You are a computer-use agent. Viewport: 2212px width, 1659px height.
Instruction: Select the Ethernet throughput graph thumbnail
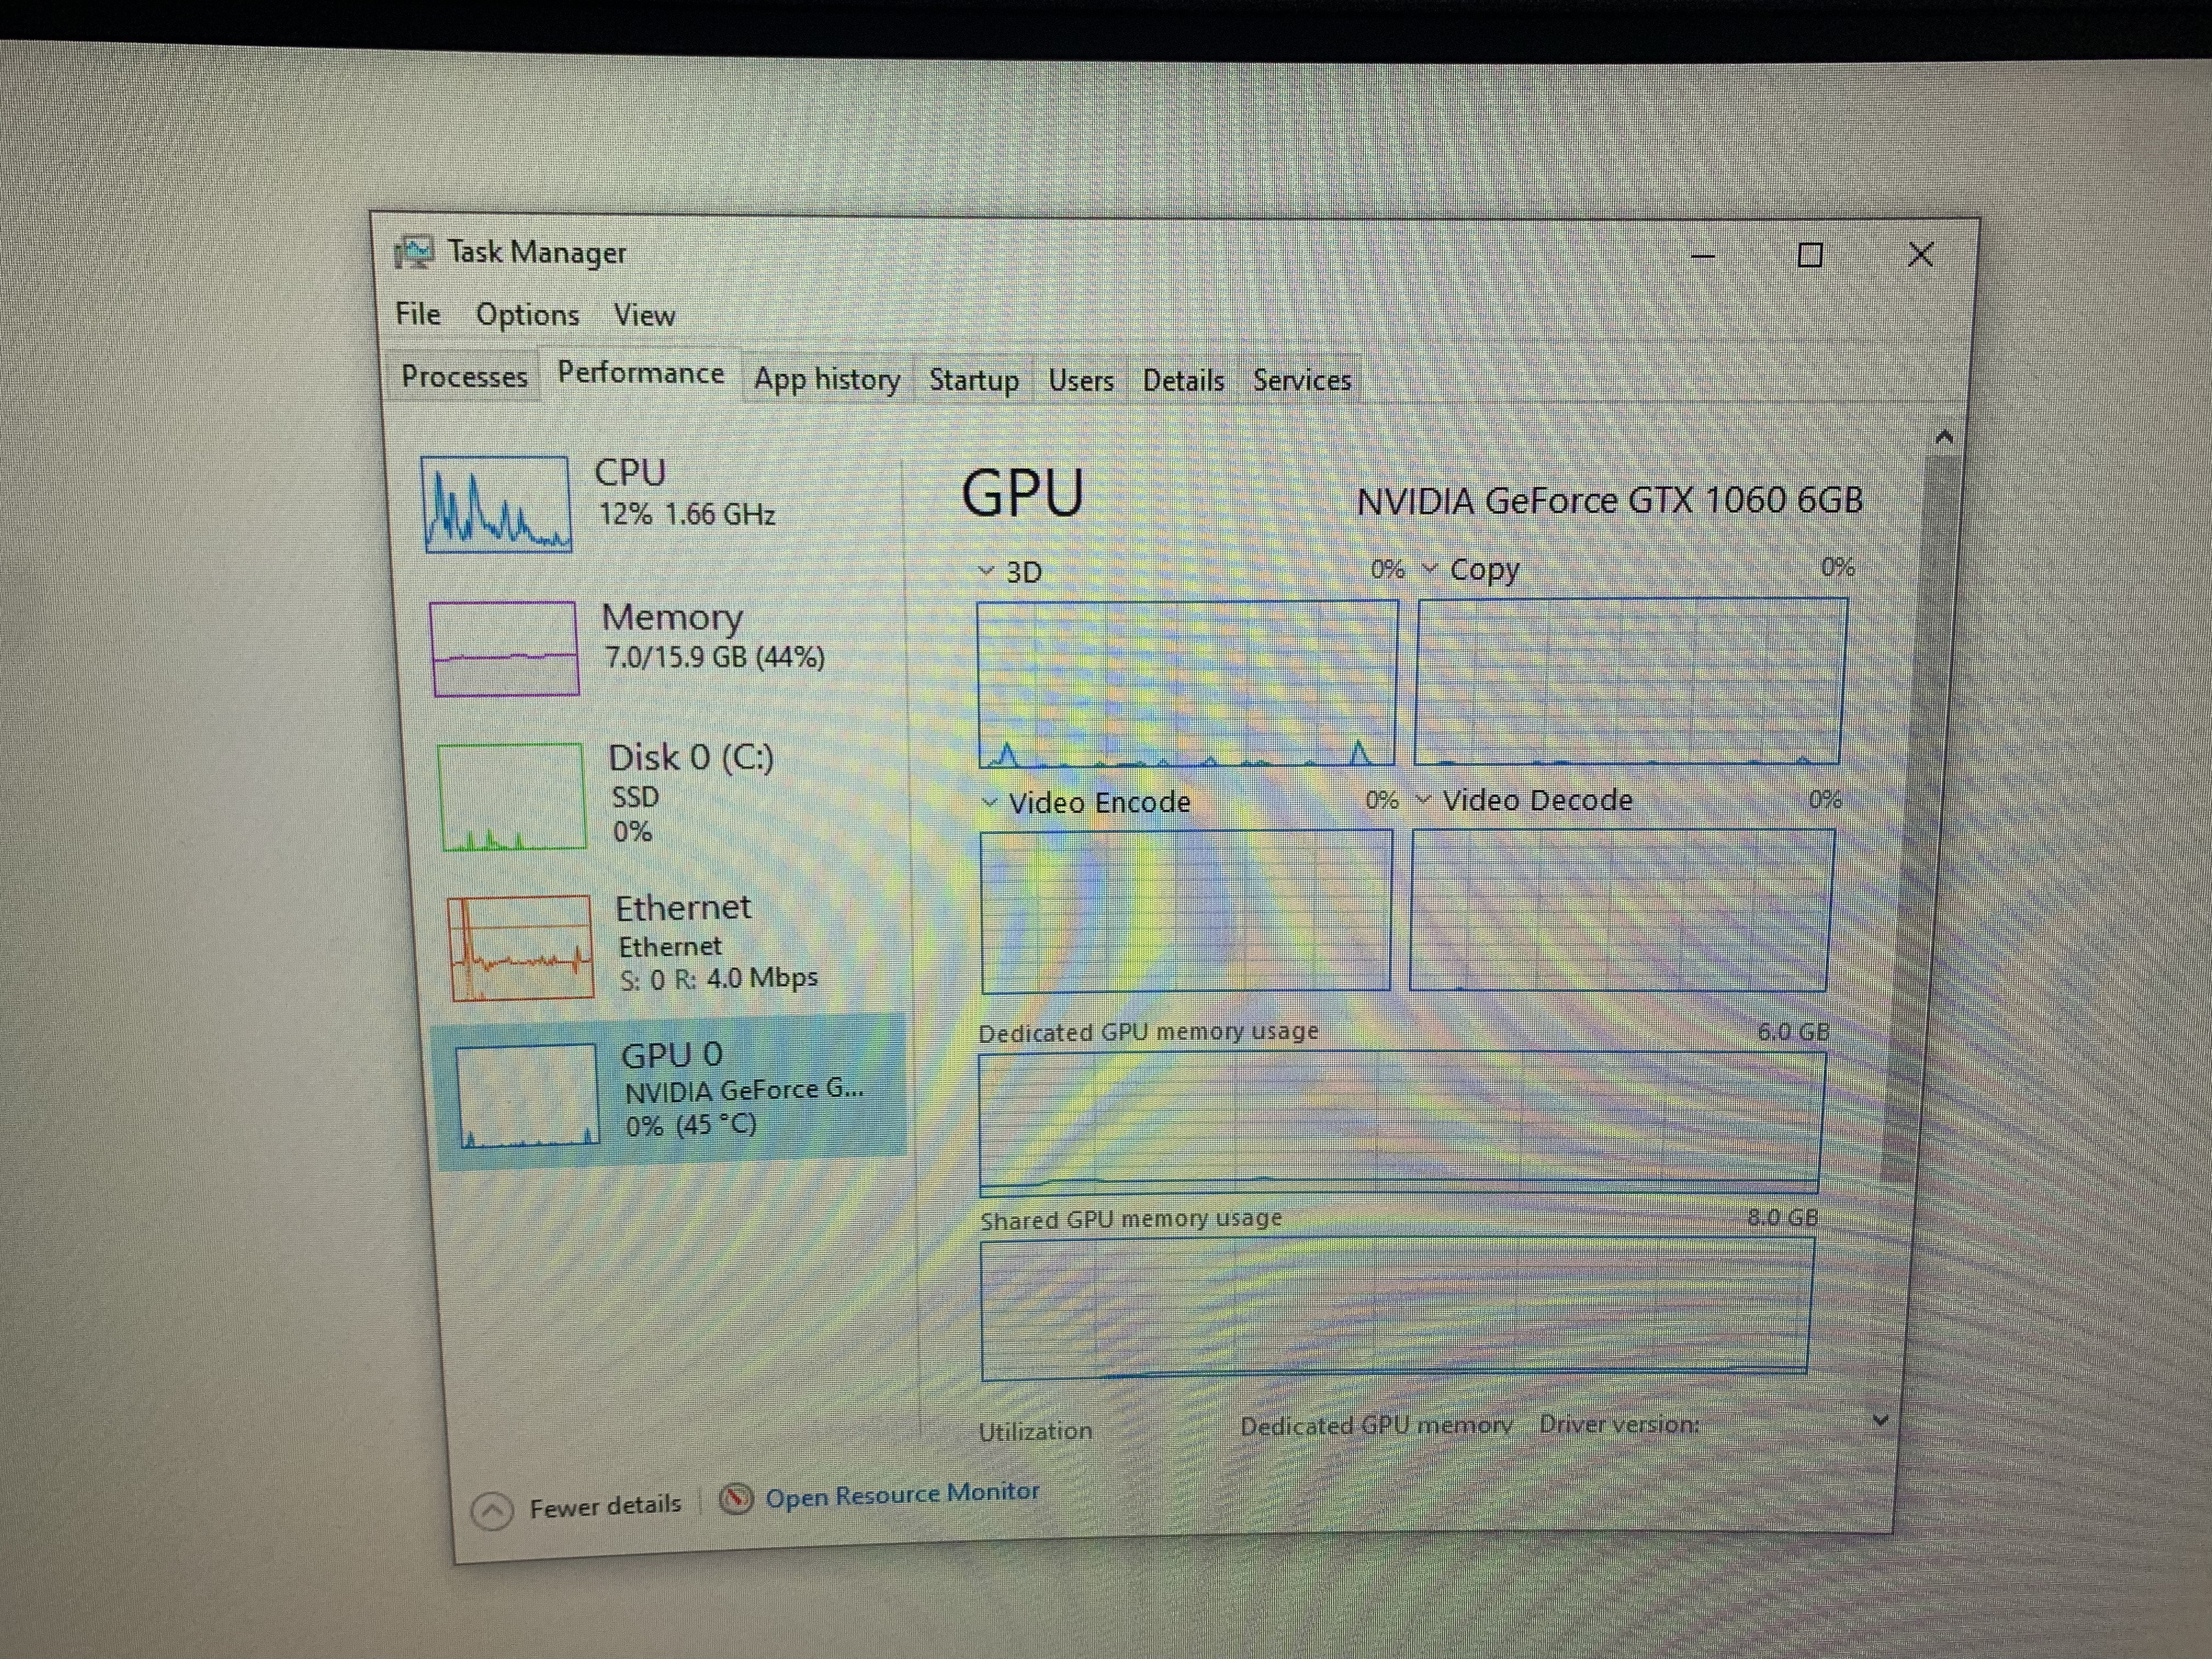pos(520,947)
